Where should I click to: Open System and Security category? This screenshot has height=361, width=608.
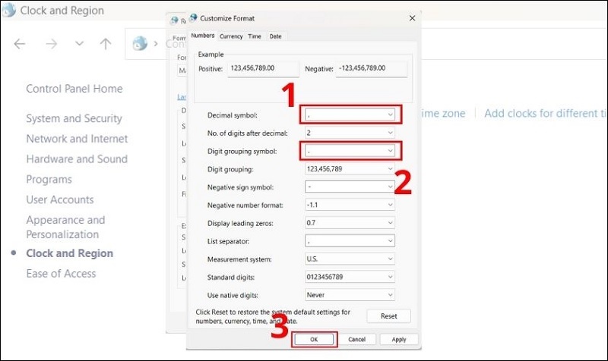coord(74,118)
